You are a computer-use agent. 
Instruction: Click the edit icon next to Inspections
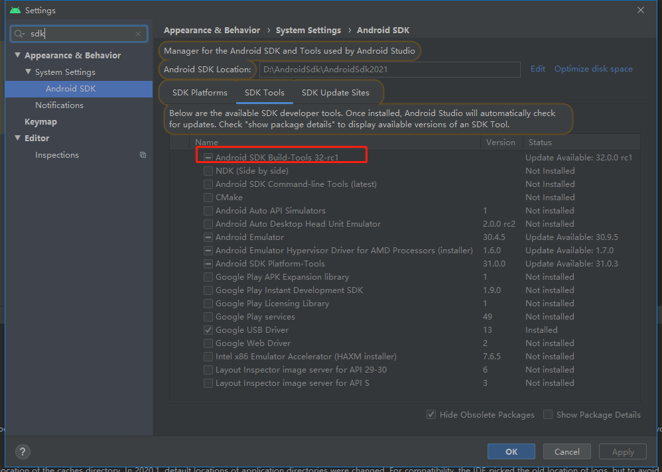[143, 154]
